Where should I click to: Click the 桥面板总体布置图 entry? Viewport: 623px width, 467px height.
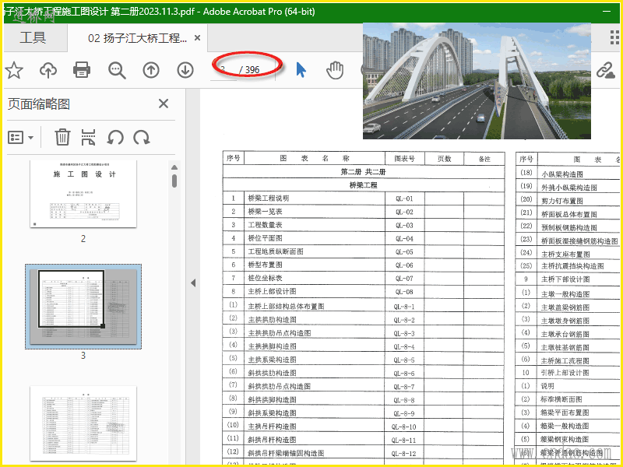pyautogui.click(x=569, y=214)
